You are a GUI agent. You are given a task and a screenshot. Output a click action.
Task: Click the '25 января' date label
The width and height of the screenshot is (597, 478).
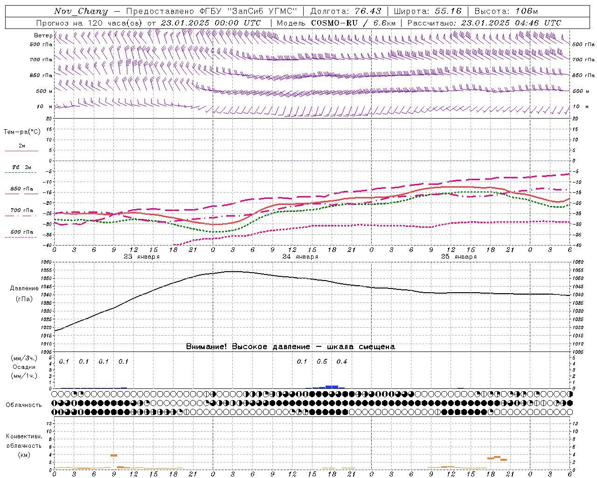(x=459, y=257)
